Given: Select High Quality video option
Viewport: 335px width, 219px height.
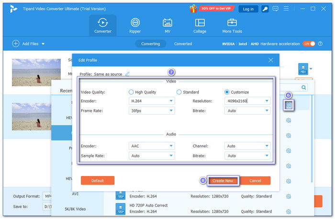Looking at the screenshot, I should coord(132,92).
